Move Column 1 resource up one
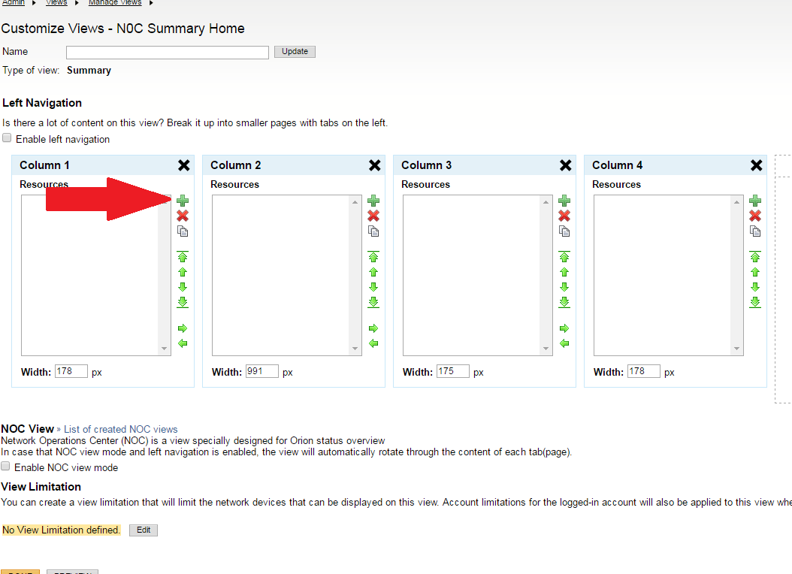 pos(183,272)
